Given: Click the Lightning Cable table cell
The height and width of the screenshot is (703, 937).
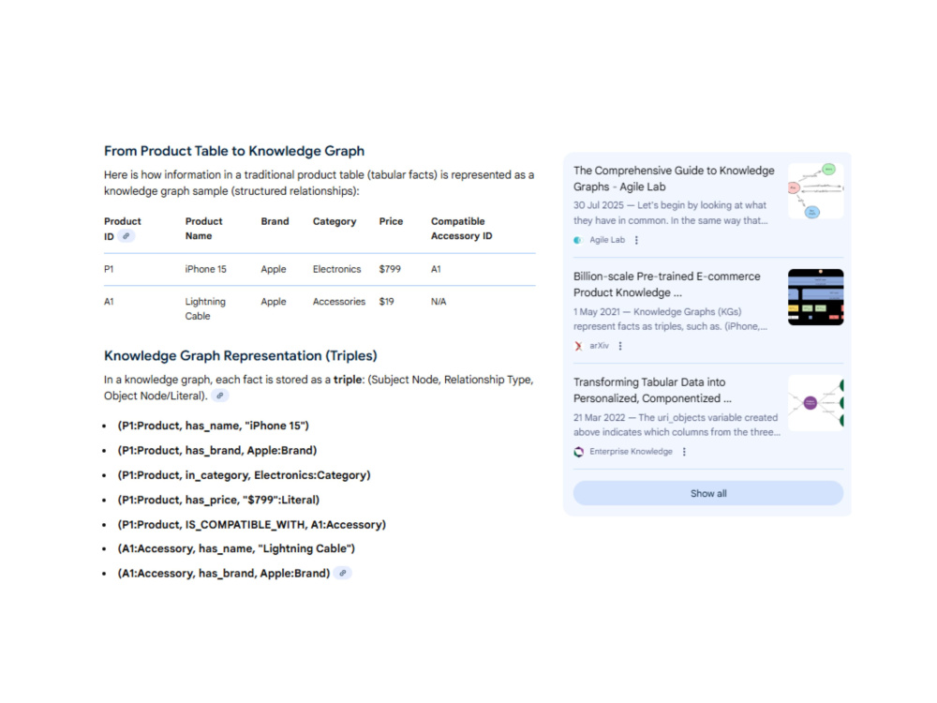Looking at the screenshot, I should pyautogui.click(x=205, y=308).
